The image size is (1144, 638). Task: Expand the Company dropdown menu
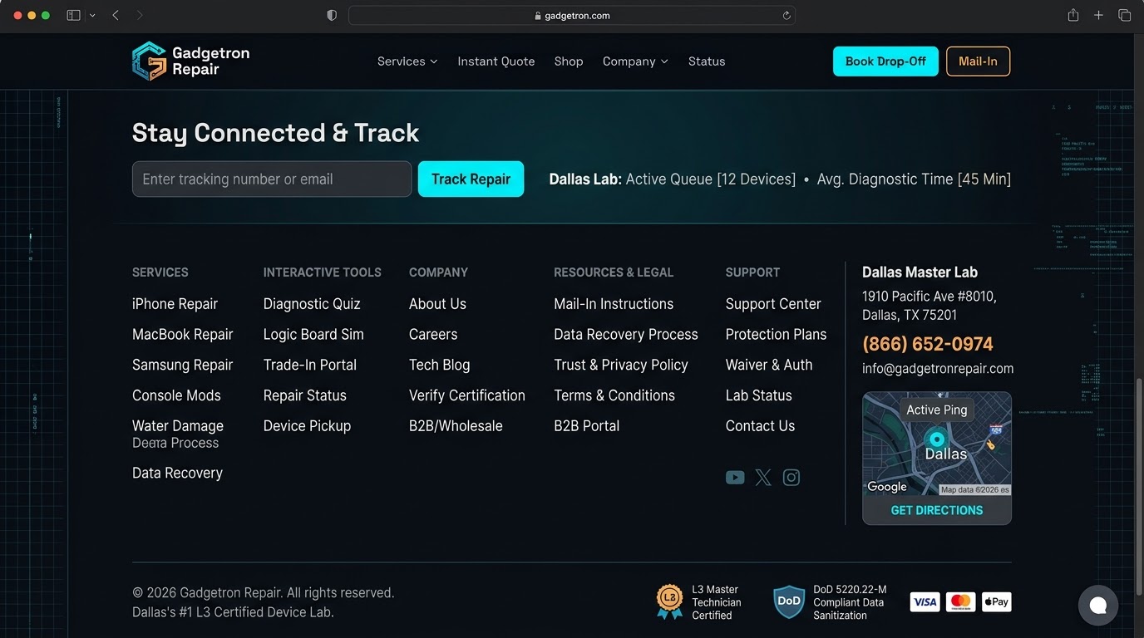[x=635, y=61]
